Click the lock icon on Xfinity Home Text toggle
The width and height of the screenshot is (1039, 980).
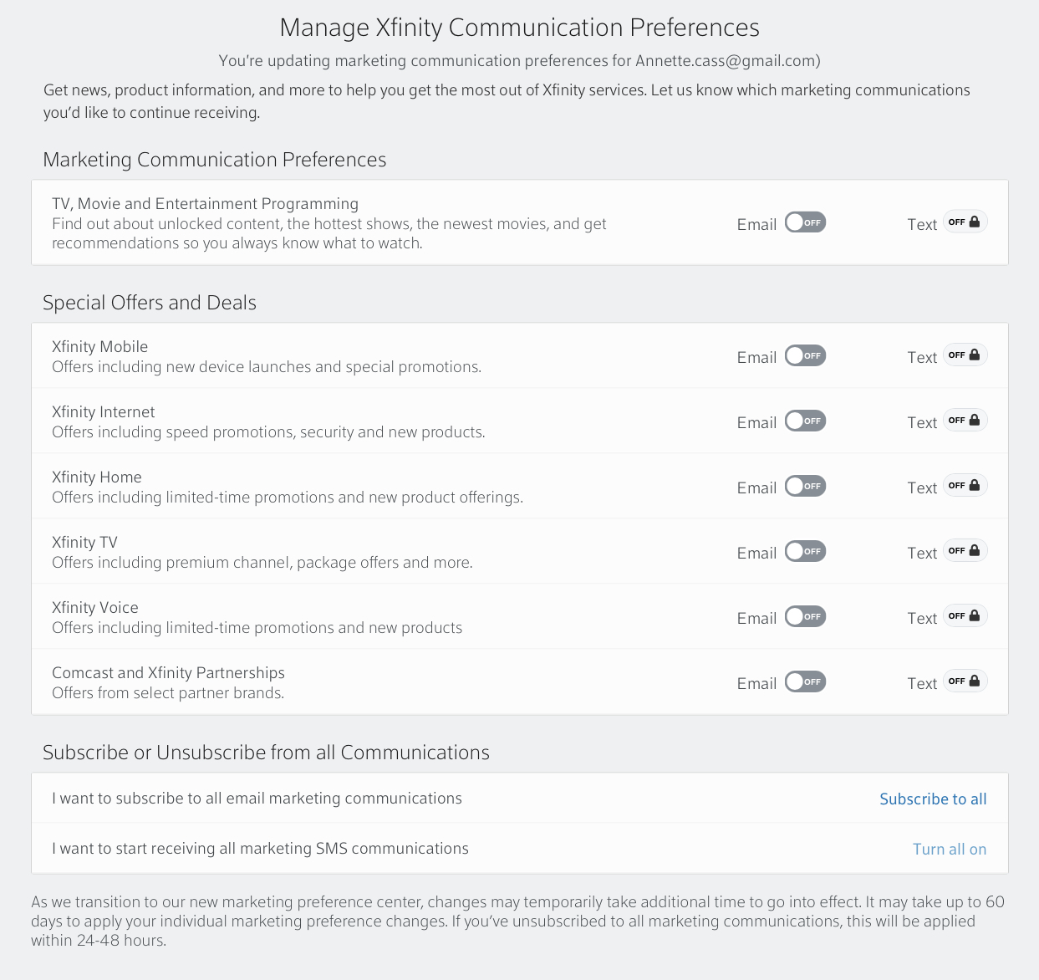point(975,484)
